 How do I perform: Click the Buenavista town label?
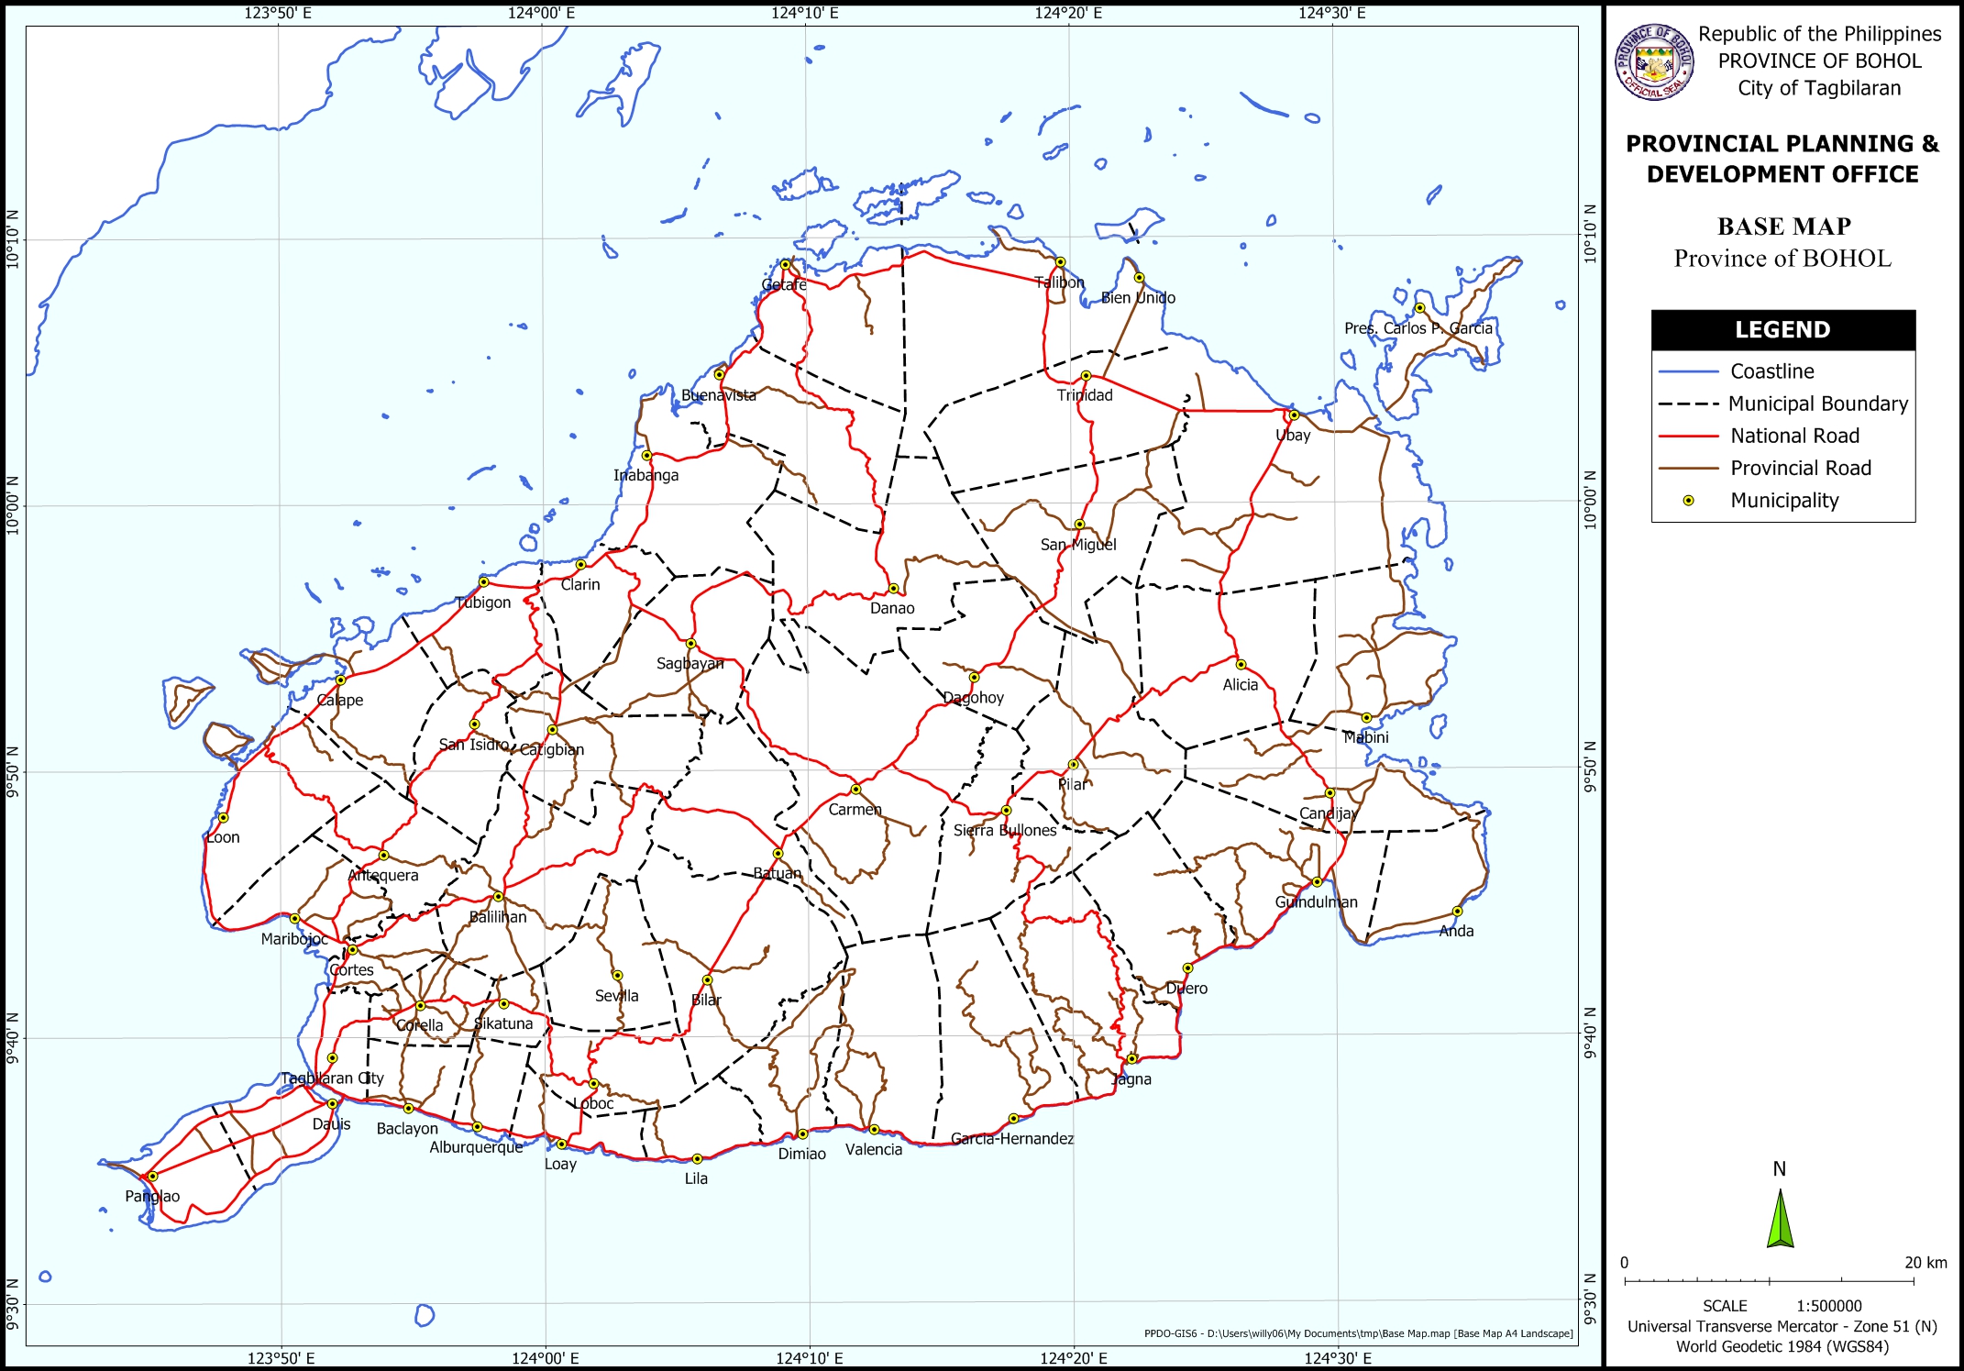coord(719,396)
